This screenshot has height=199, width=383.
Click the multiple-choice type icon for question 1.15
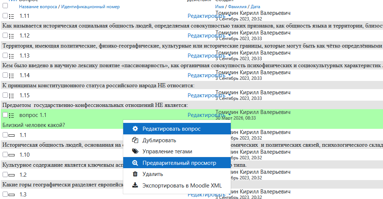[12, 96]
